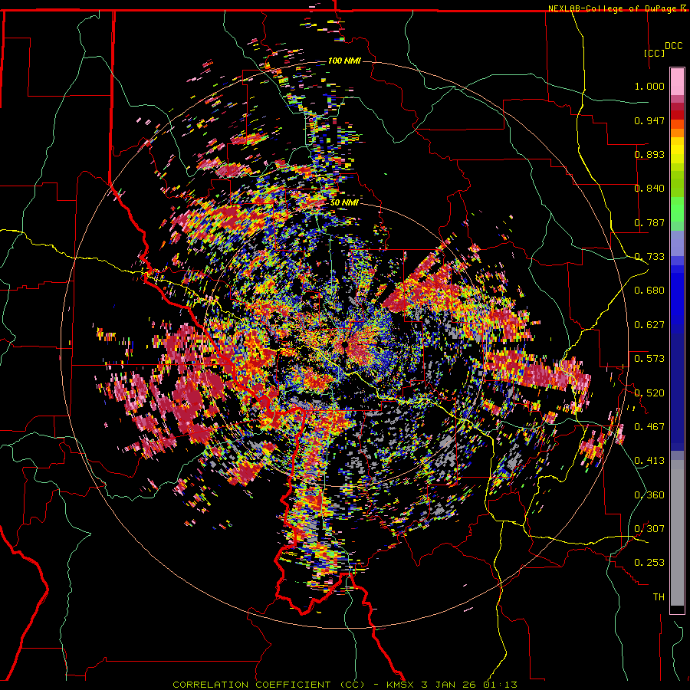Click the 50 NMI range ring label

344,202
